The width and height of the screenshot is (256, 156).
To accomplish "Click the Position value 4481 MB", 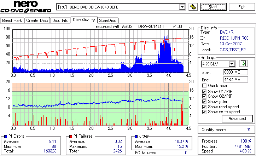I will (243, 146).
